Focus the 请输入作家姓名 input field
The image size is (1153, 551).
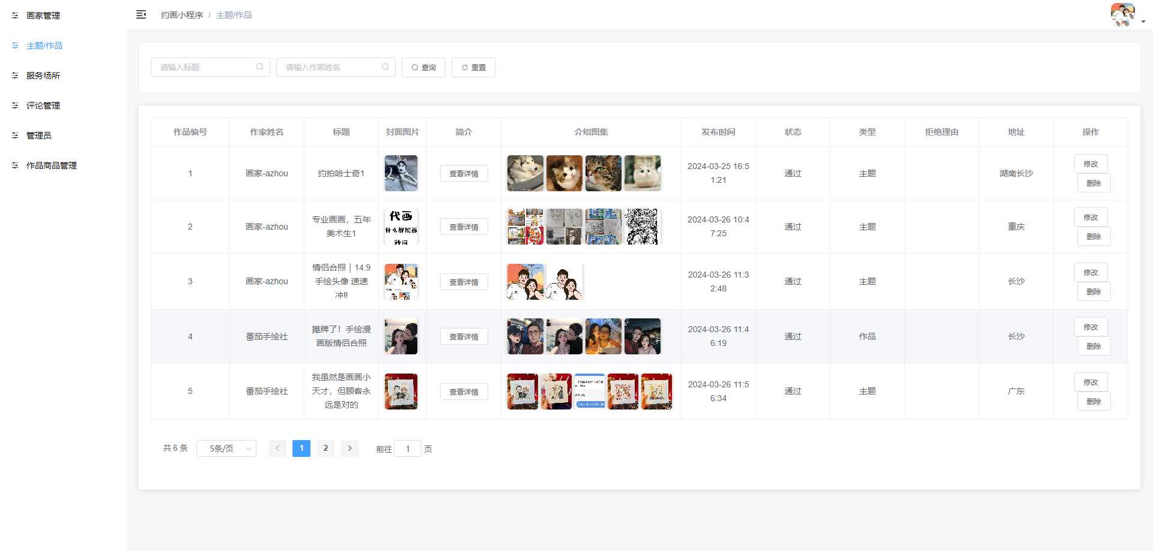pyautogui.click(x=336, y=67)
